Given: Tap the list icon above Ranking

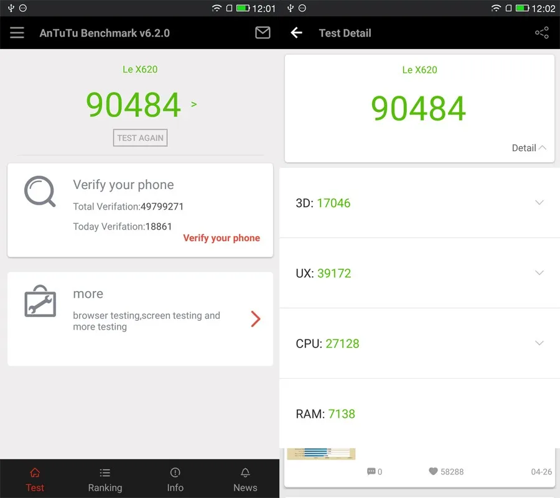Looking at the screenshot, I should click(x=105, y=473).
